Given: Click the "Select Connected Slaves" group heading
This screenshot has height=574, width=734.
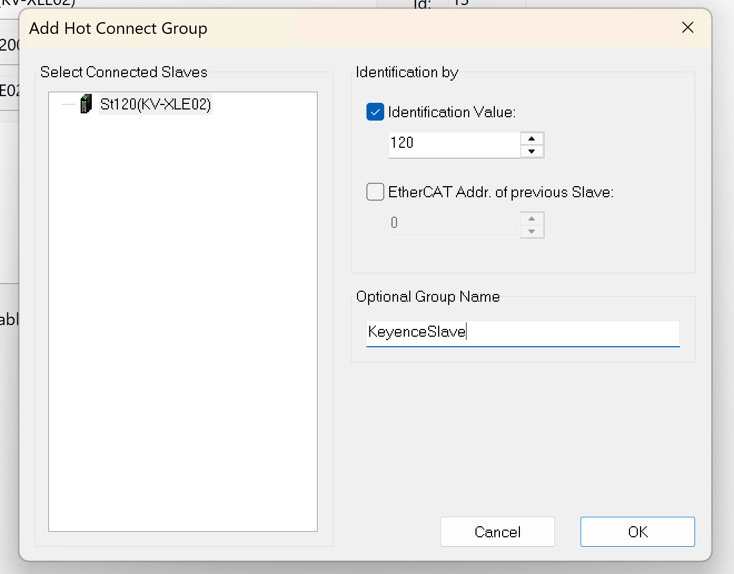Looking at the screenshot, I should click(123, 72).
